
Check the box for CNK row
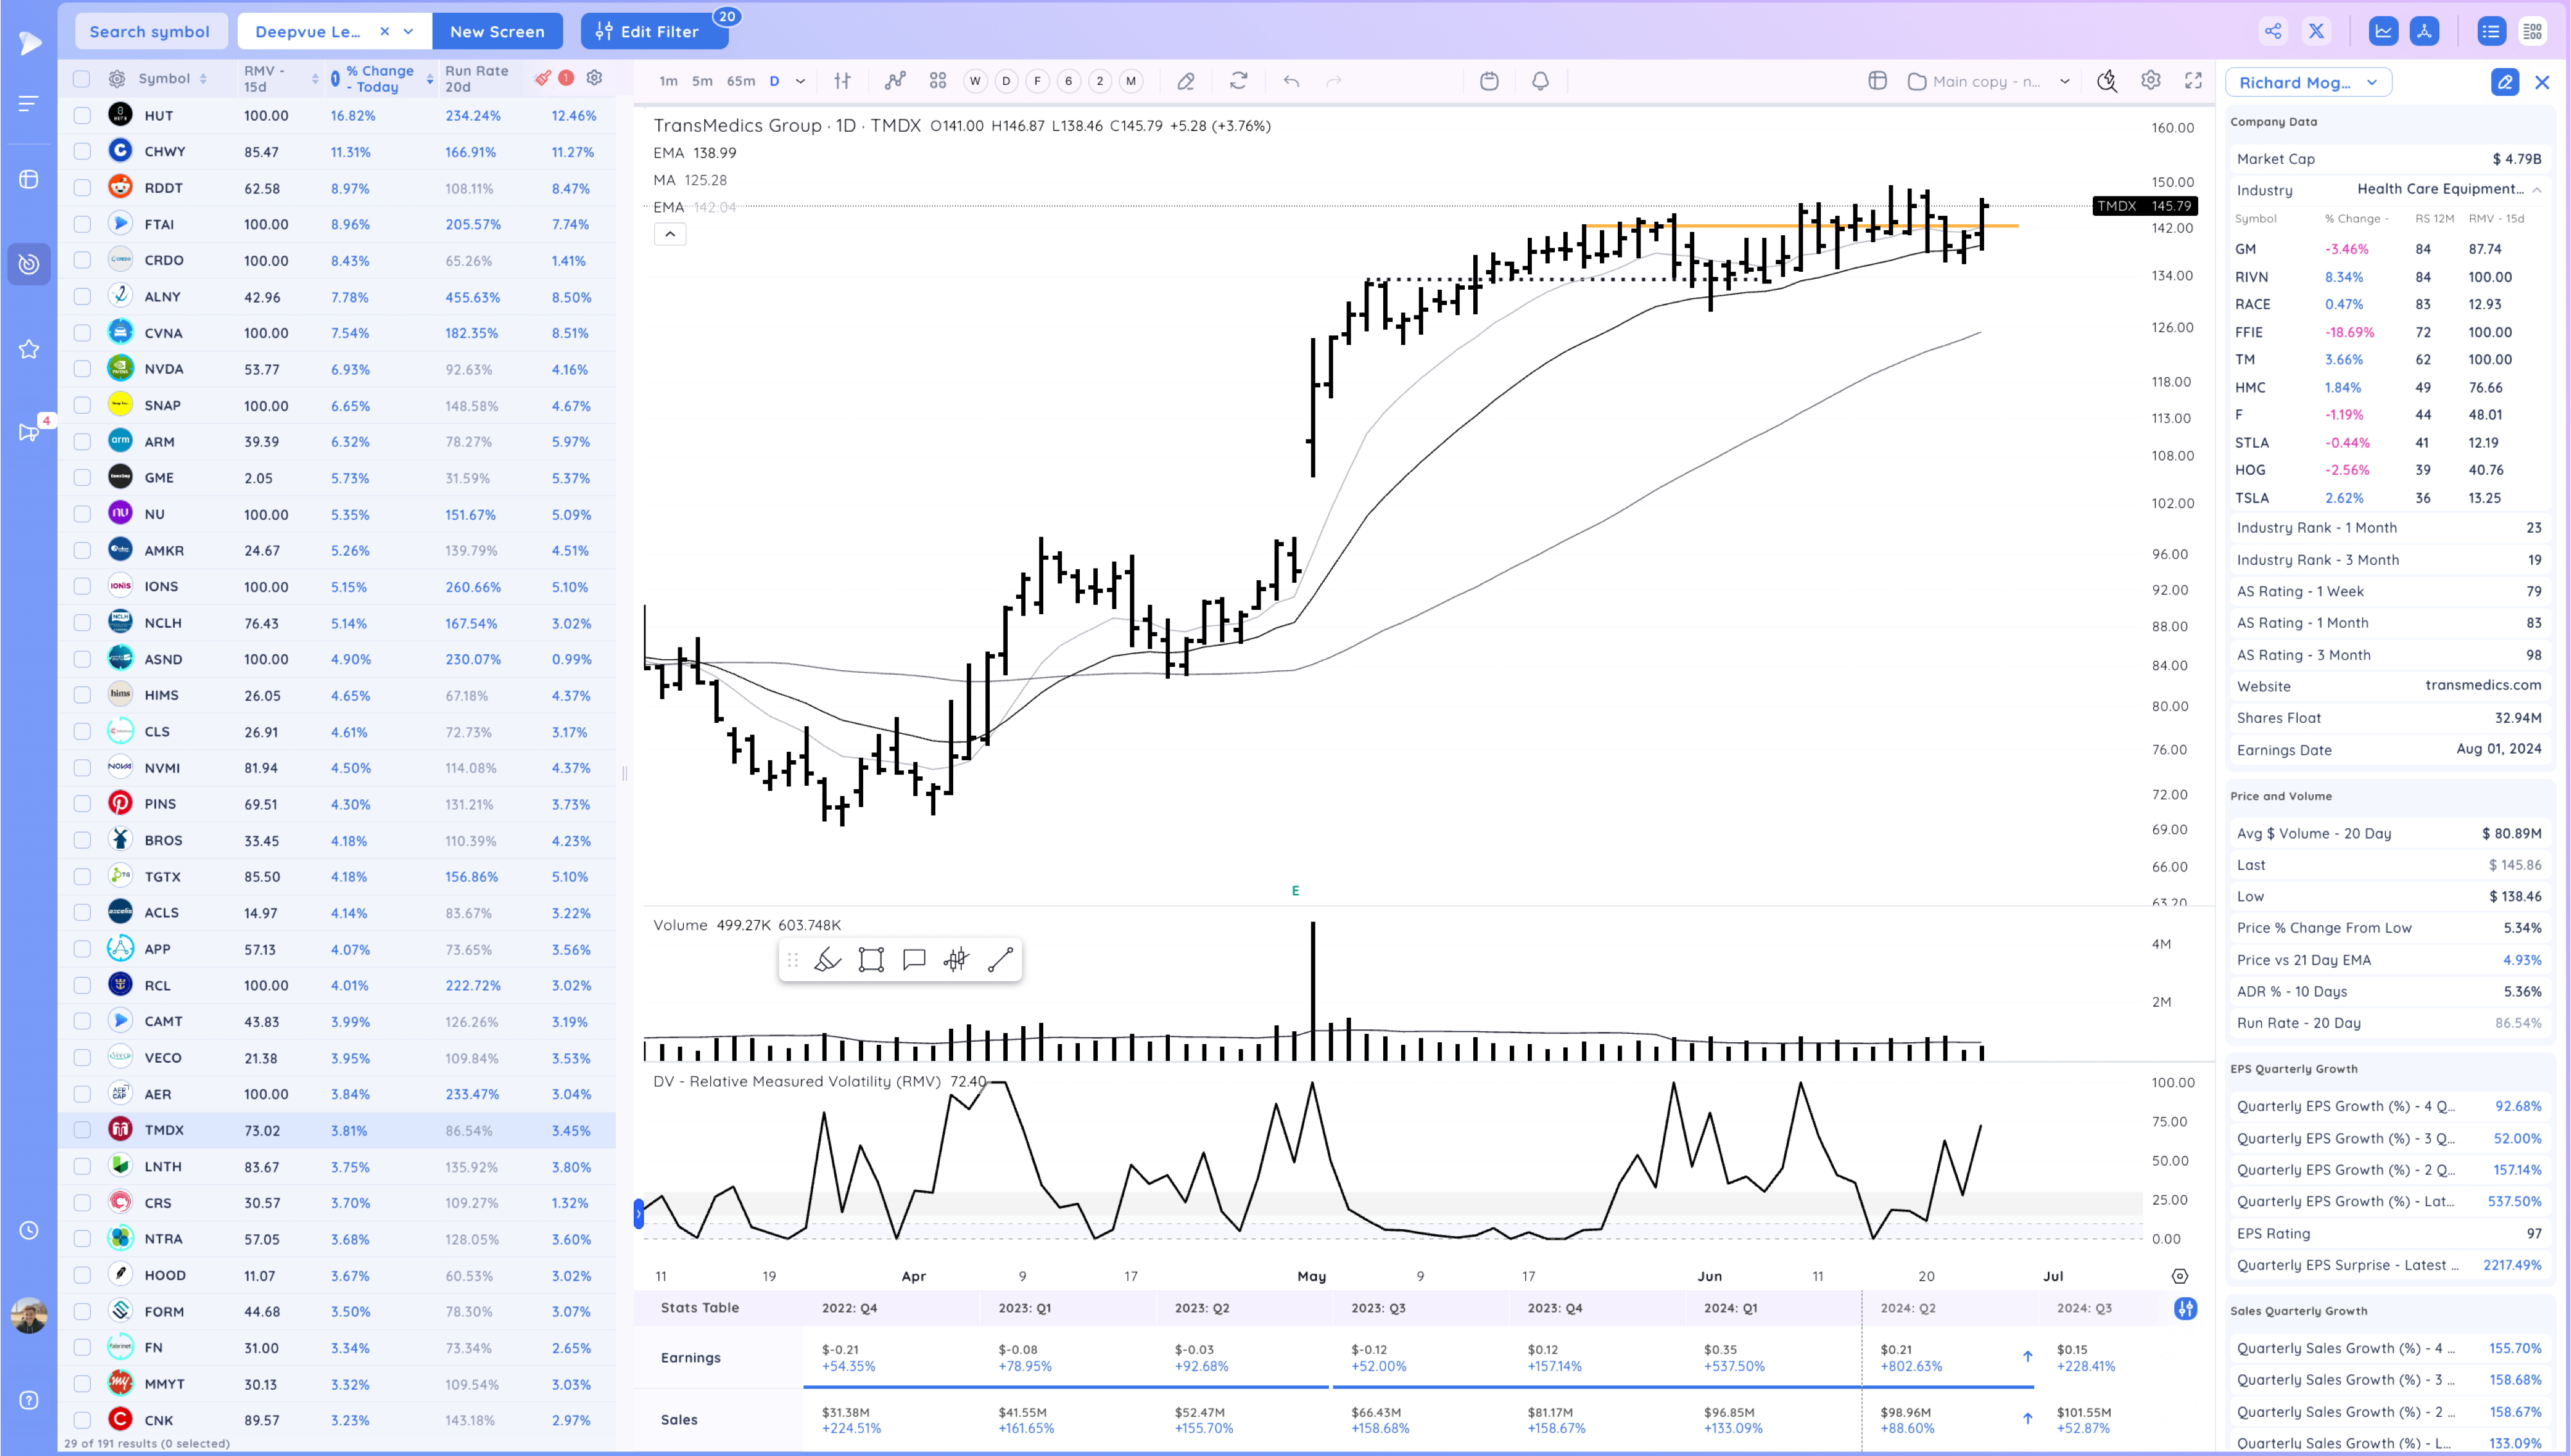pyautogui.click(x=82, y=1420)
